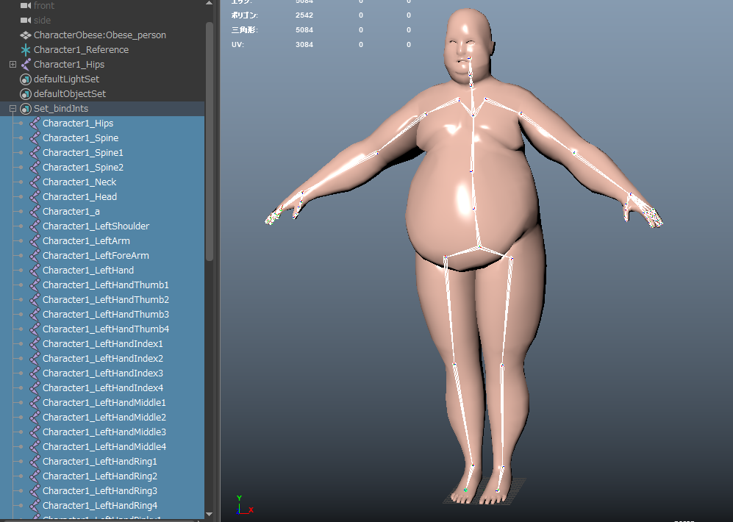The height and width of the screenshot is (522, 733).
Task: Select the Character1_LeftHandIndex3 joint row
Action: (102, 373)
